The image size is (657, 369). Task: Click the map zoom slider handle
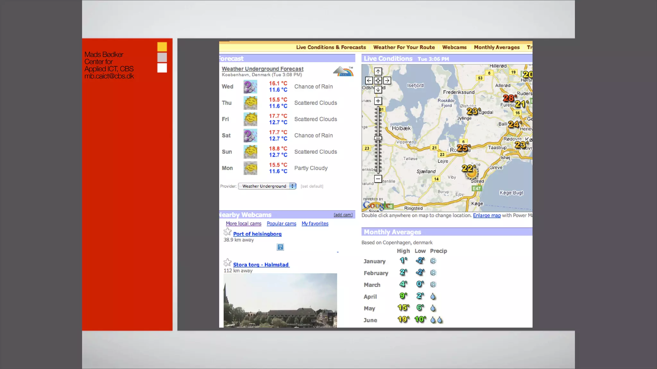pos(378,138)
